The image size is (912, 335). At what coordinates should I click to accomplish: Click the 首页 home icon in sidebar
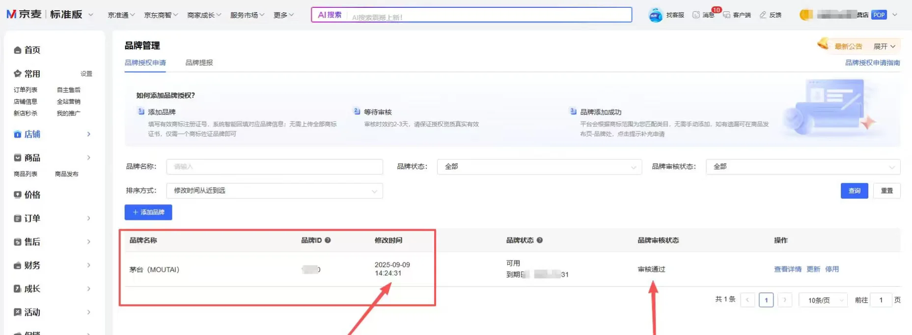click(18, 50)
